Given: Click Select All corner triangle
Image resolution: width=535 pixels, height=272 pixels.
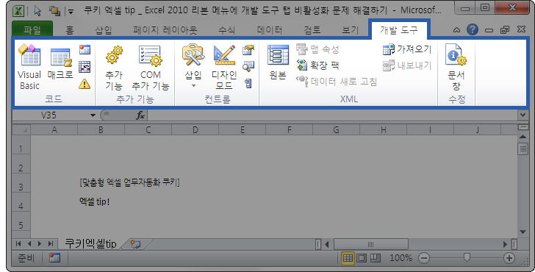Looking at the screenshot, I should (21, 129).
